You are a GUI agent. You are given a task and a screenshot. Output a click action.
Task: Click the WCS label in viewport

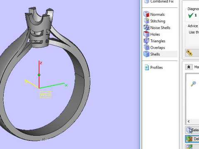click(x=45, y=95)
